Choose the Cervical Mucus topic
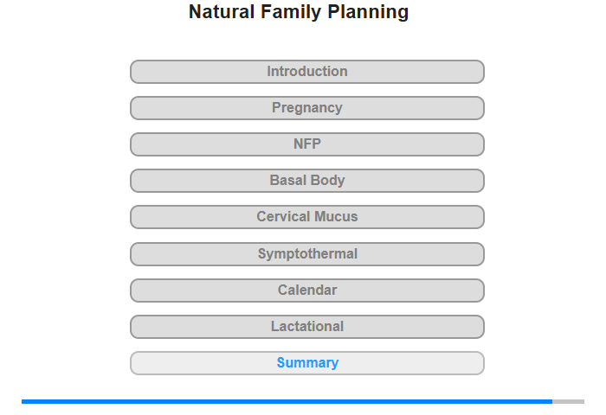 click(307, 217)
